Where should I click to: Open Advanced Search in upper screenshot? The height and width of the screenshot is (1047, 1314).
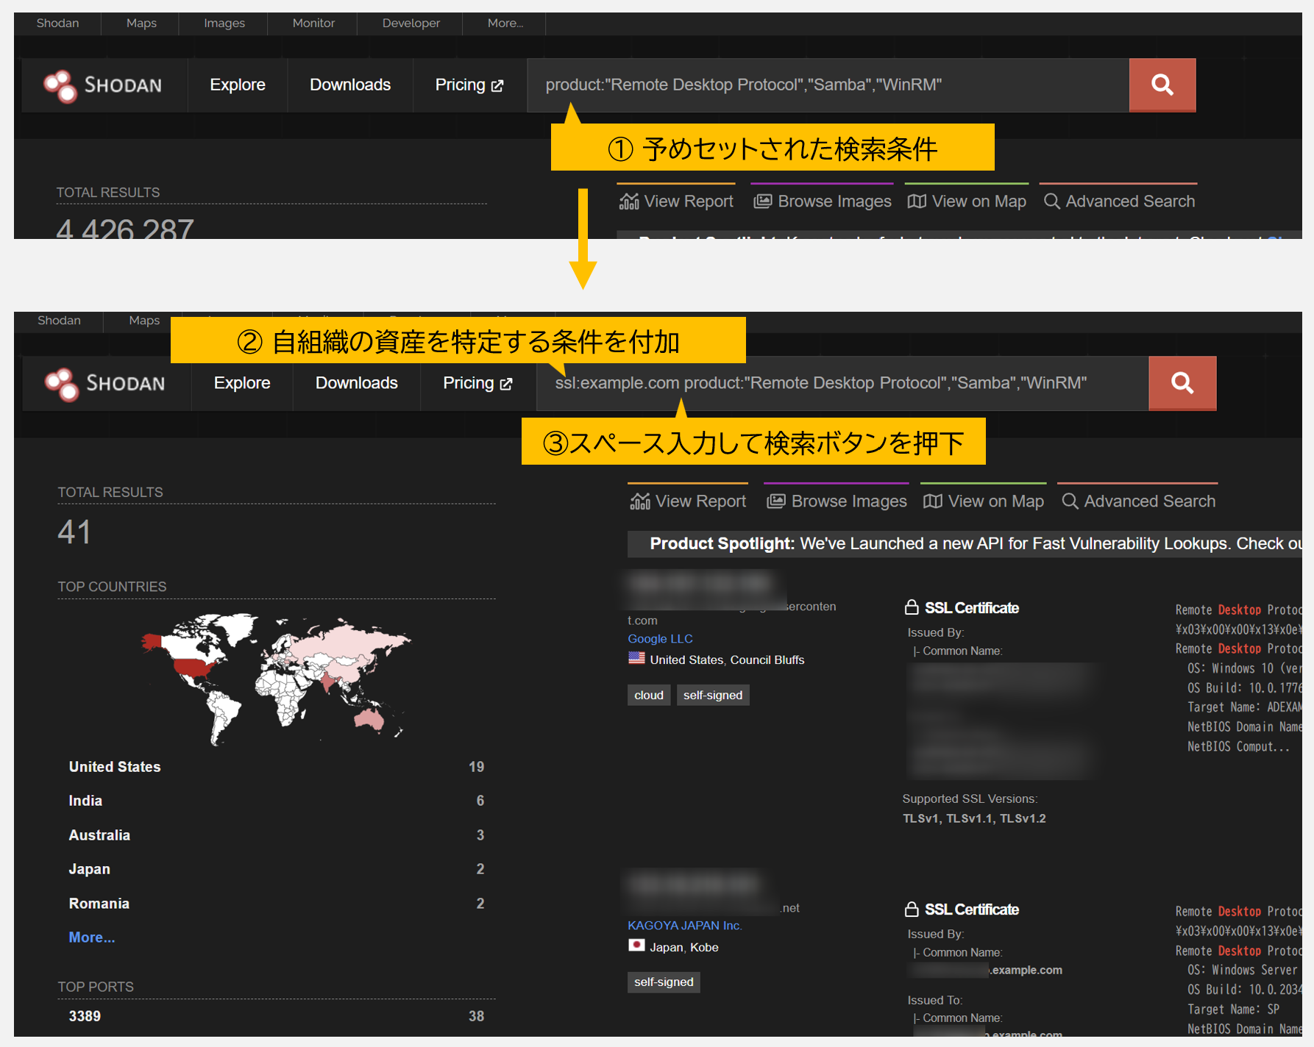tap(1120, 201)
